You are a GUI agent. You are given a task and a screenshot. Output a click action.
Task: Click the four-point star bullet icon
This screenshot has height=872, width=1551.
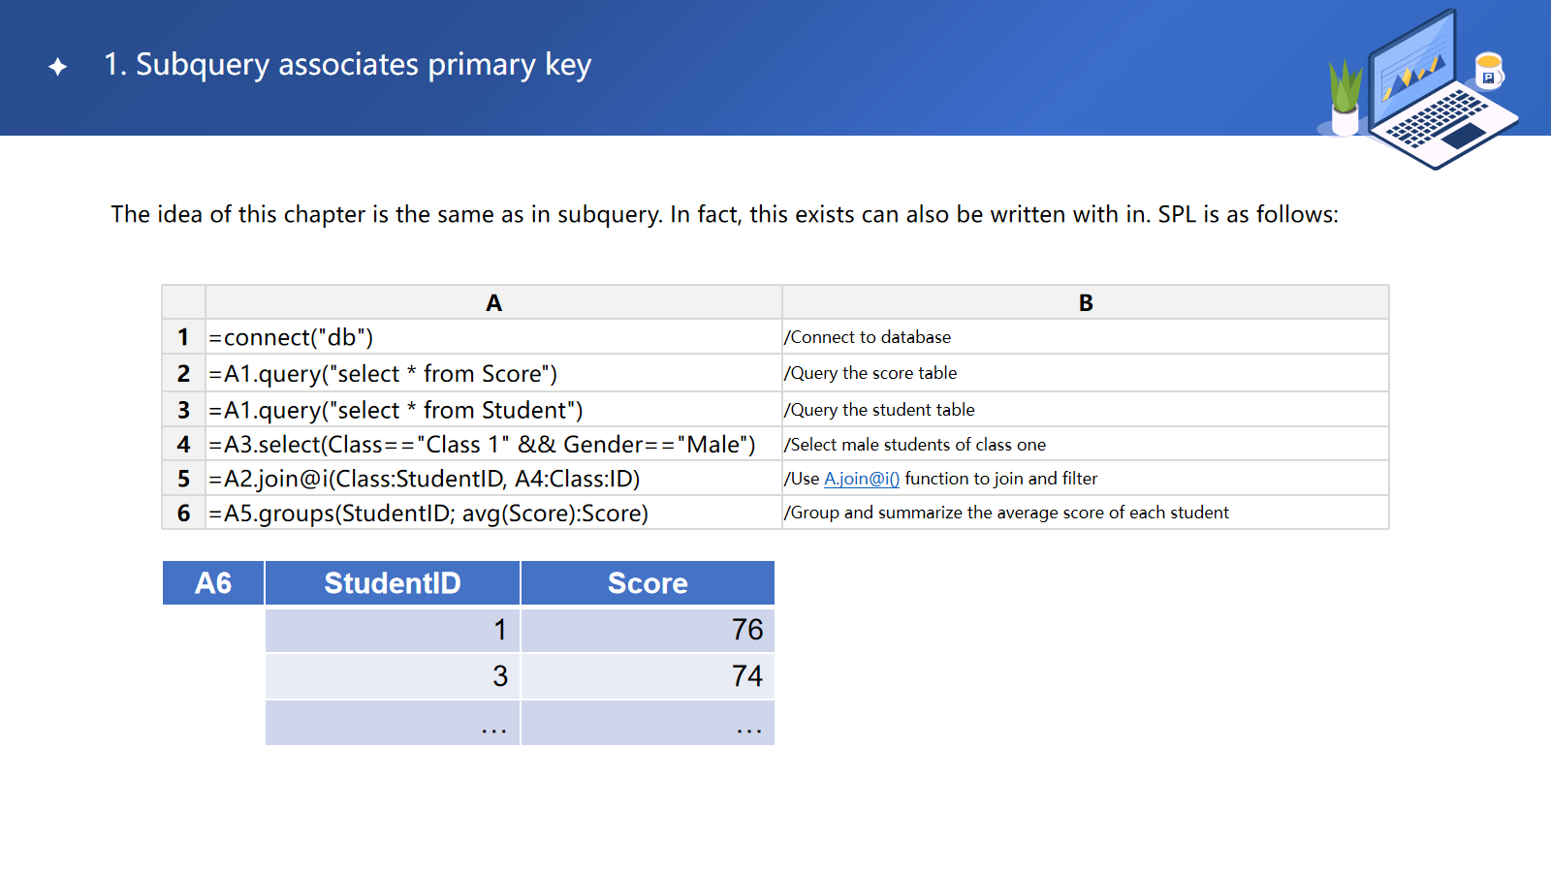pos(58,67)
